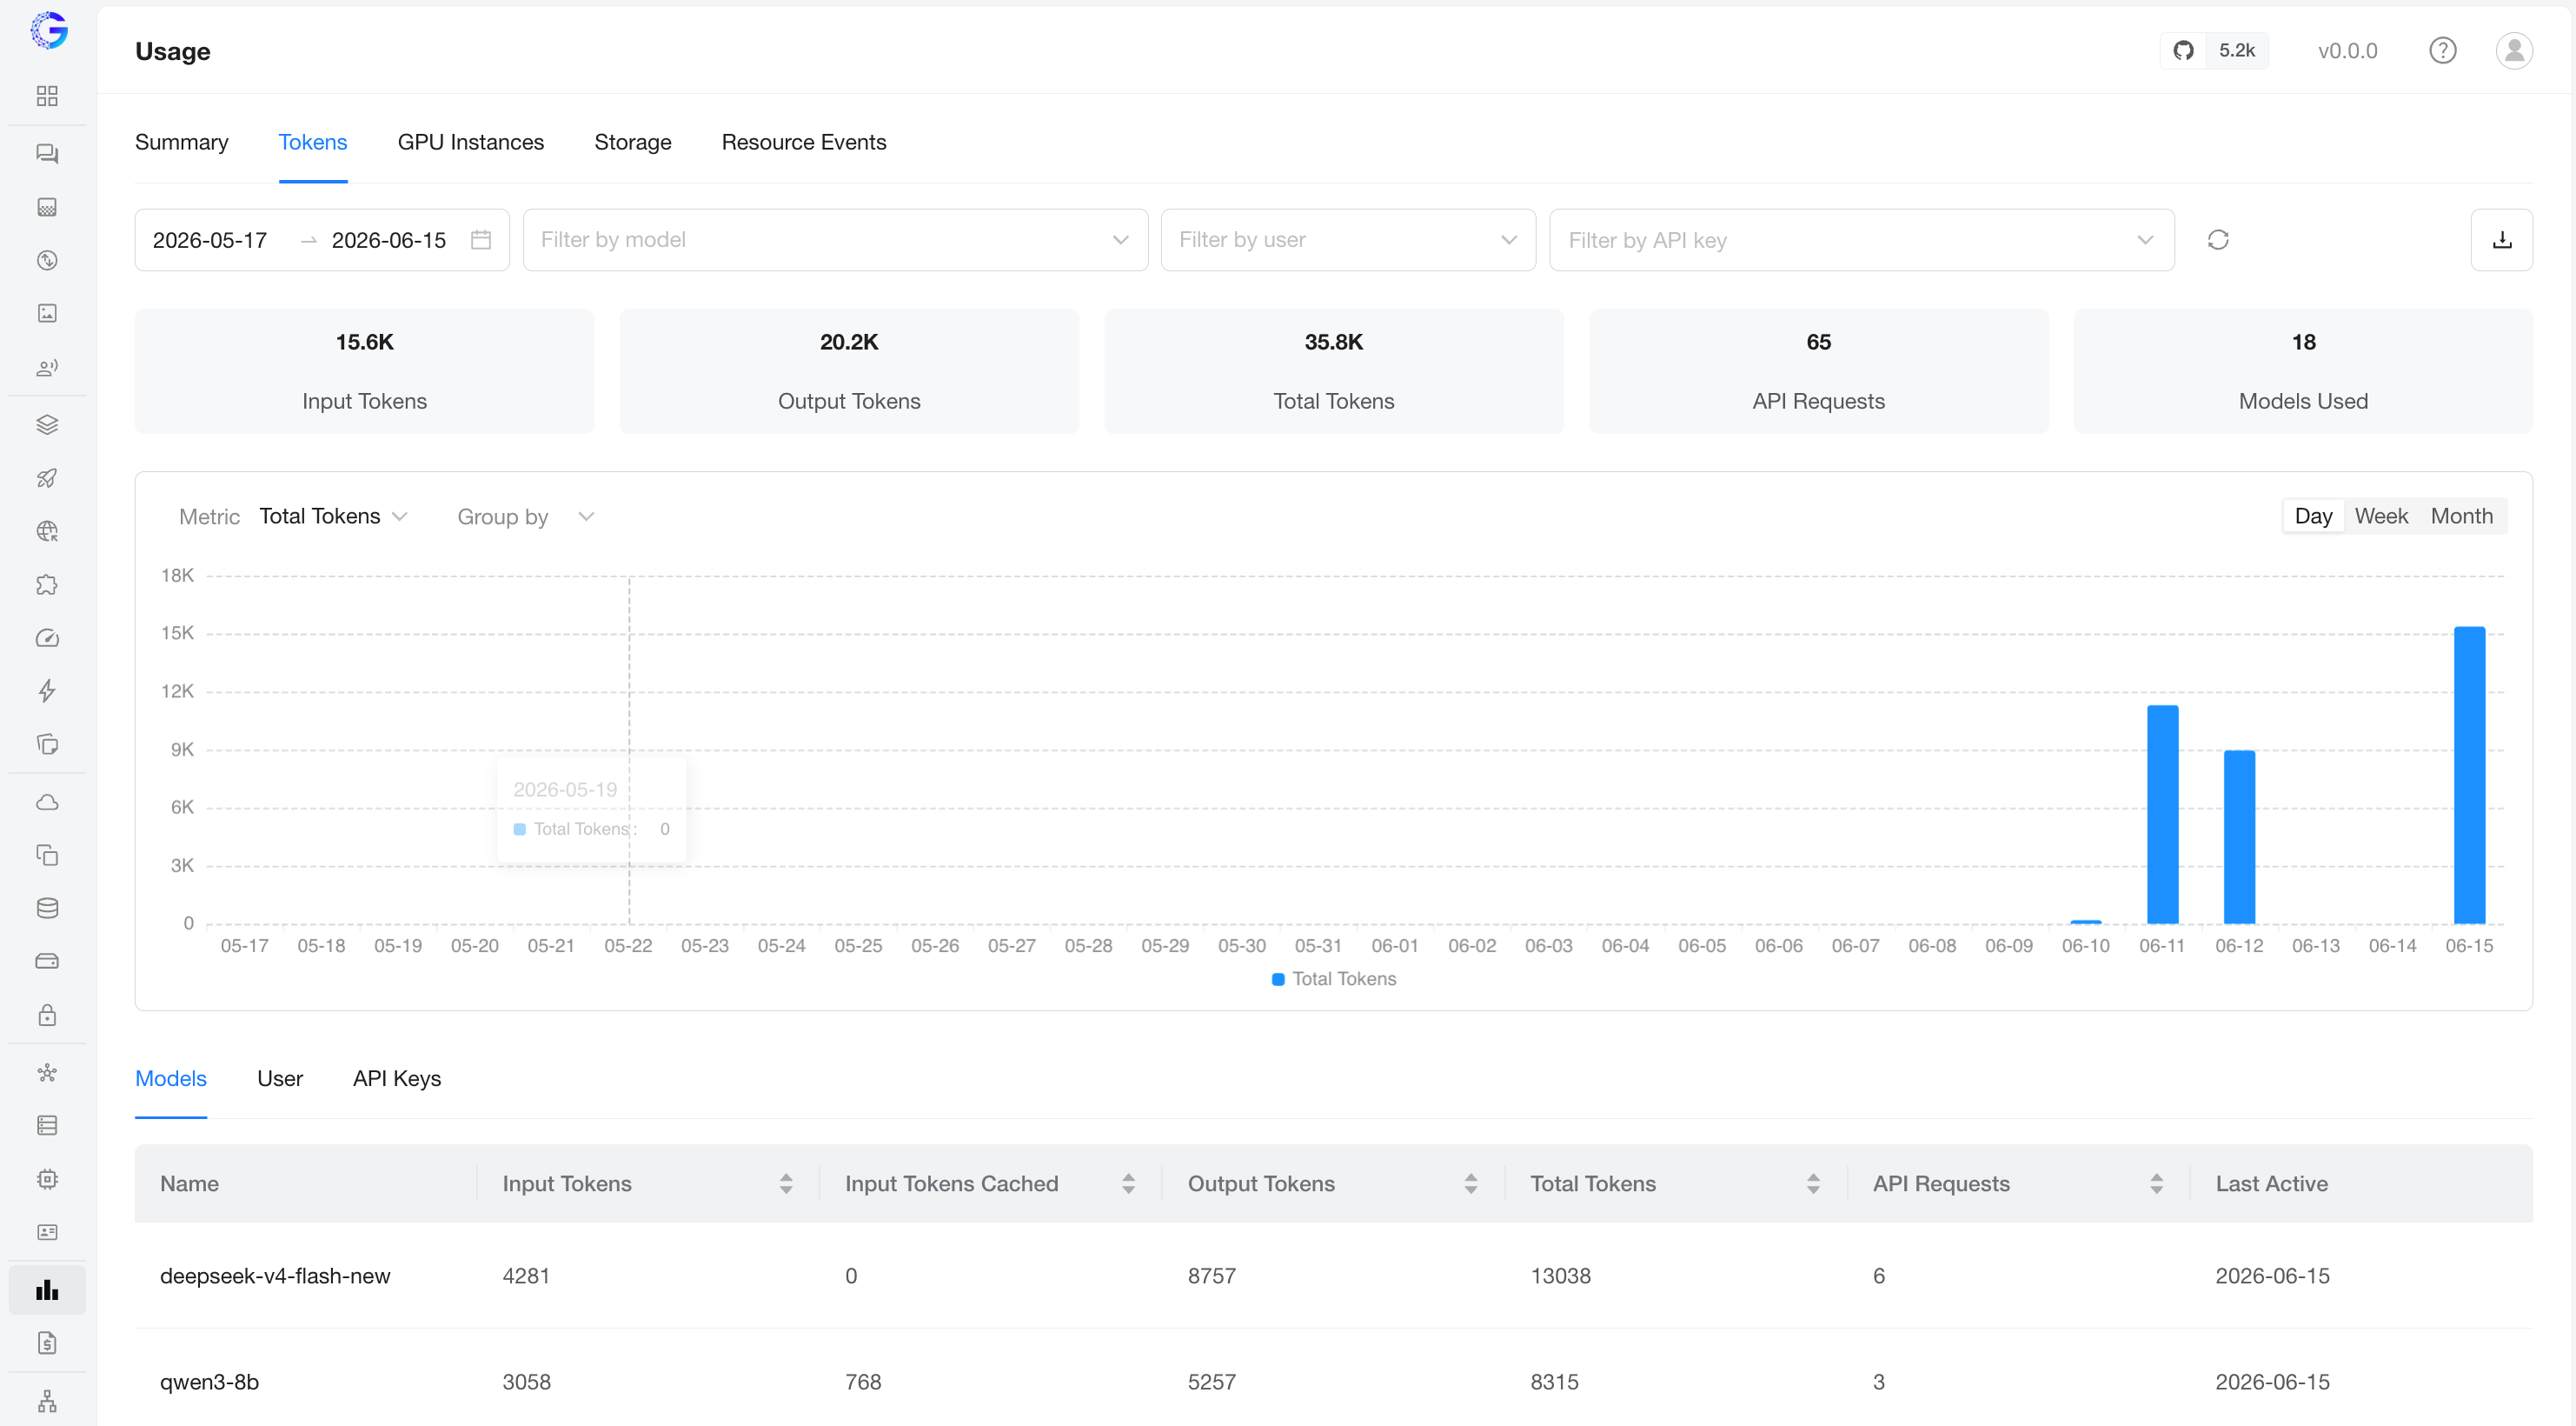
Task: Open the bar chart usage sidebar icon
Action: 47,1289
